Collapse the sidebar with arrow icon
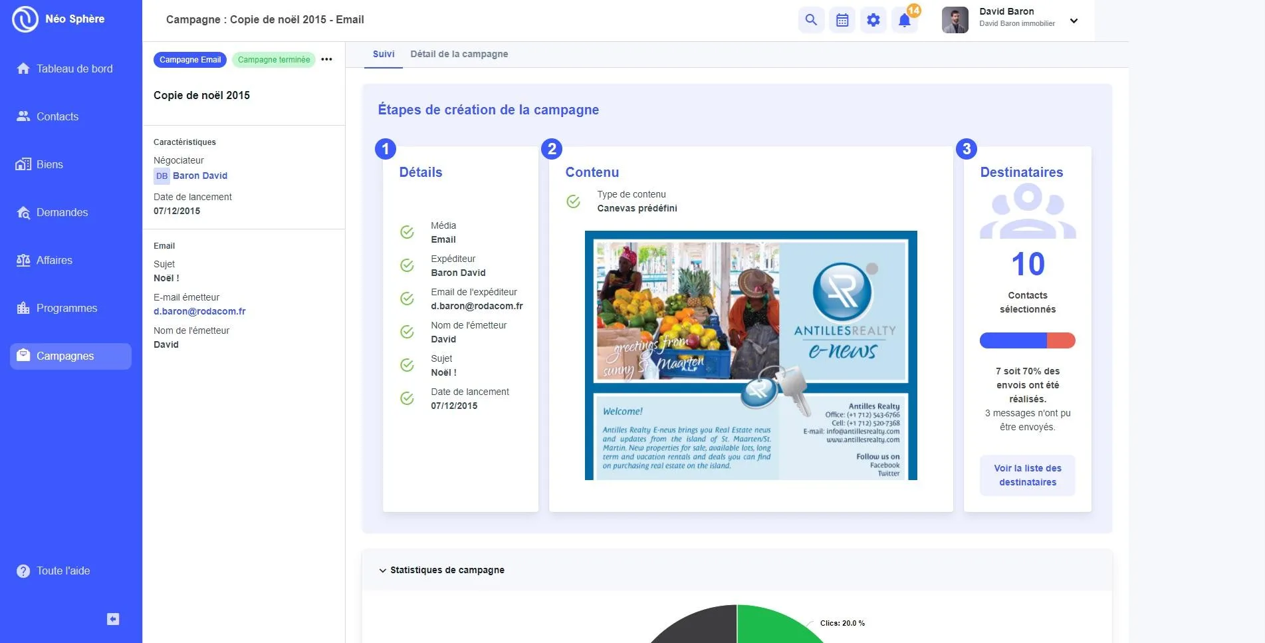The image size is (1265, 643). pyautogui.click(x=113, y=619)
